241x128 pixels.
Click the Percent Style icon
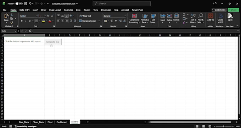coord(112,21)
